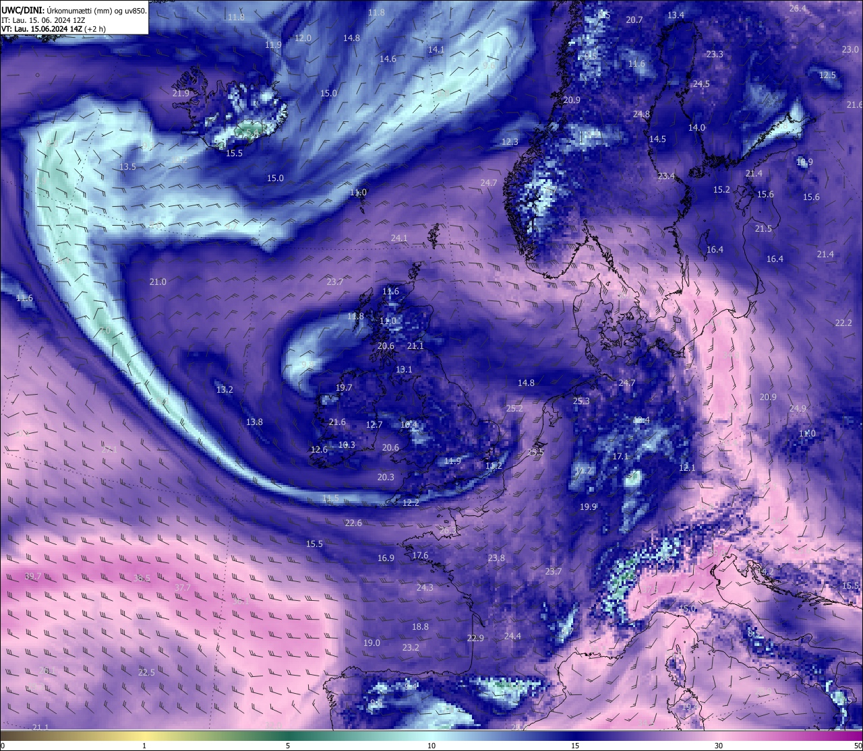Click the 13.1 value over Britain

(404, 369)
